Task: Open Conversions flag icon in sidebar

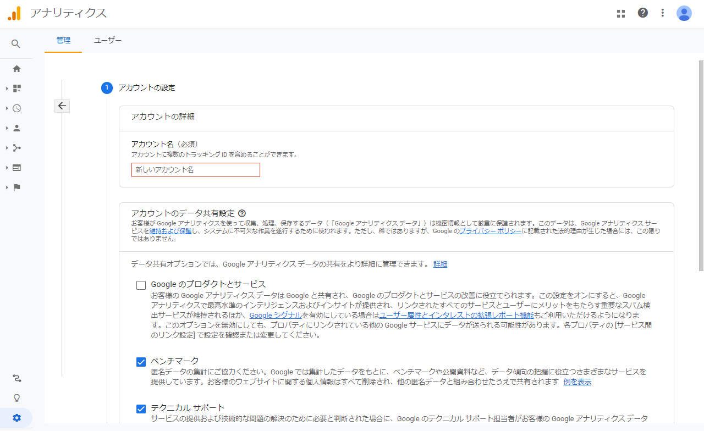Action: tap(16, 187)
